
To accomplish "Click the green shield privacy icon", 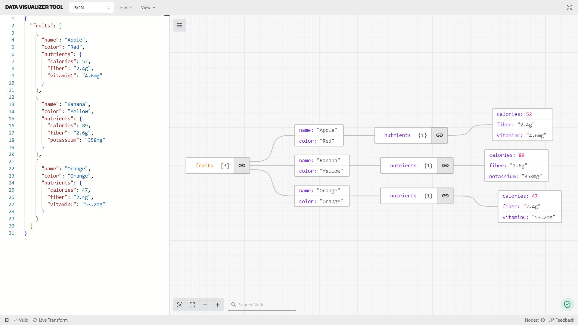I will [567, 305].
